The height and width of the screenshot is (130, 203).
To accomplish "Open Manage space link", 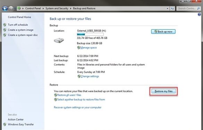I will [88, 47].
